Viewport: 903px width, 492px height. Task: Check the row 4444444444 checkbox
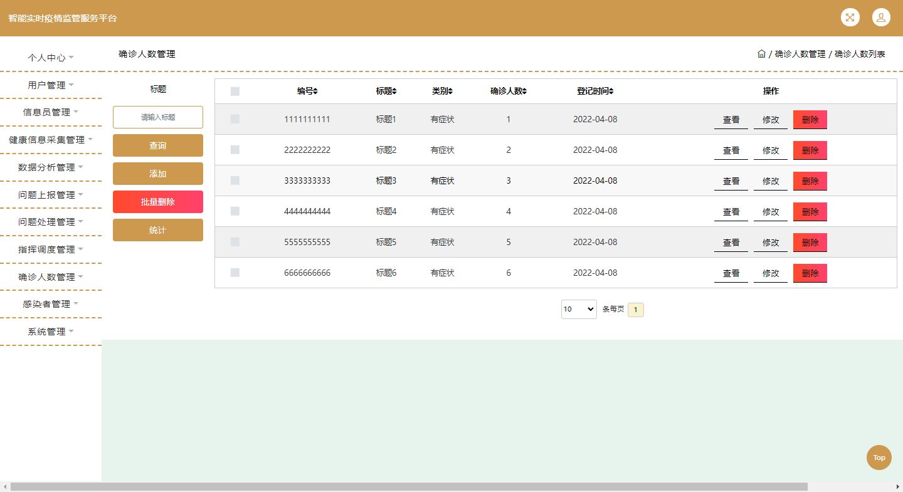pyautogui.click(x=235, y=211)
